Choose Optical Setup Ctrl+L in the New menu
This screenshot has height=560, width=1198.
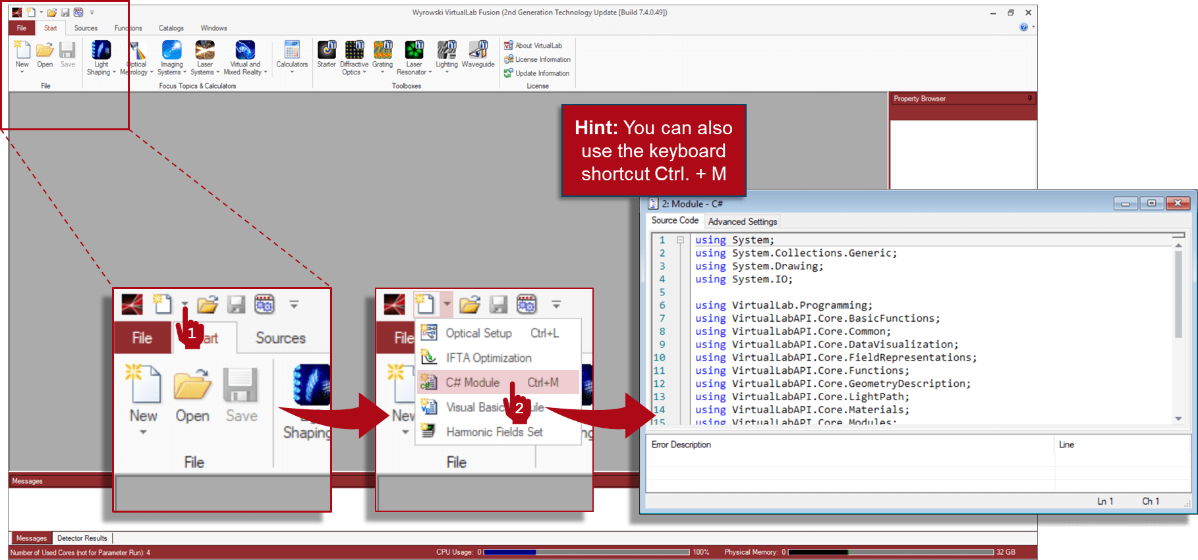pos(498,333)
